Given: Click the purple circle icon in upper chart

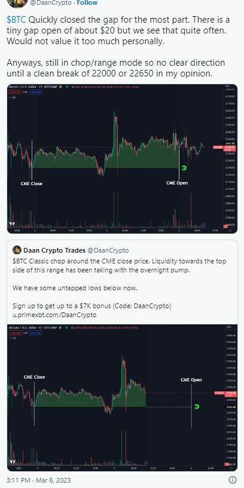Looking at the screenshot, I should (x=203, y=225).
